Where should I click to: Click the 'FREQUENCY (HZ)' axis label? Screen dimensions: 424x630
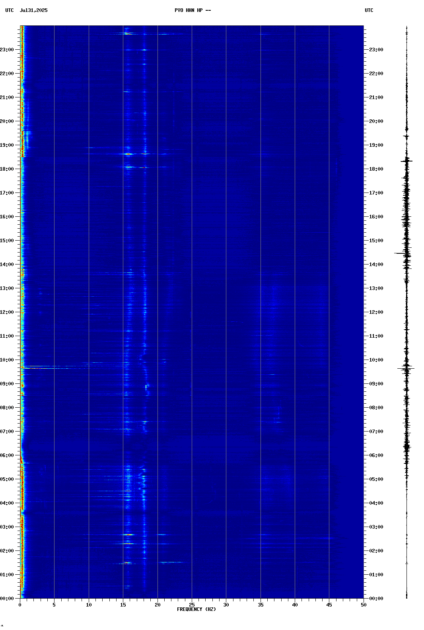coord(196,609)
